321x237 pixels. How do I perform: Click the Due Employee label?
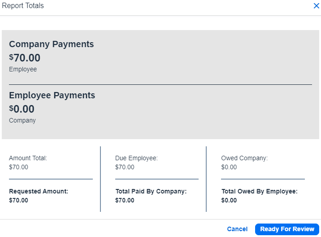136,158
